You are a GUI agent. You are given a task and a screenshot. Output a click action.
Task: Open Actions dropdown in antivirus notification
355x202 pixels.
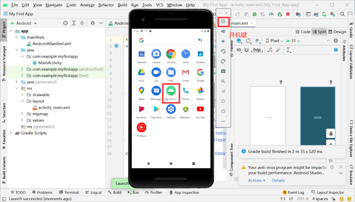[x=256, y=180]
